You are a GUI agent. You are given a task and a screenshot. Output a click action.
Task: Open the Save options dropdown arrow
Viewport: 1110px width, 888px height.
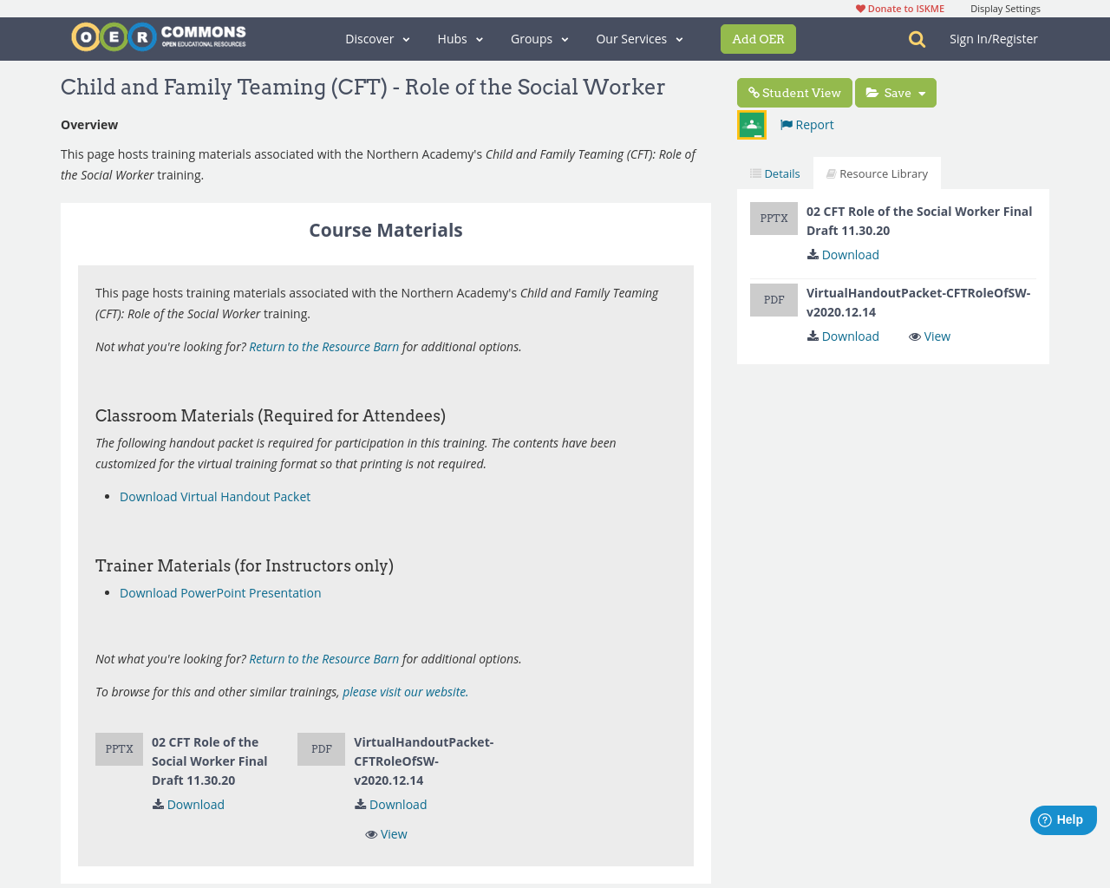coord(923,91)
